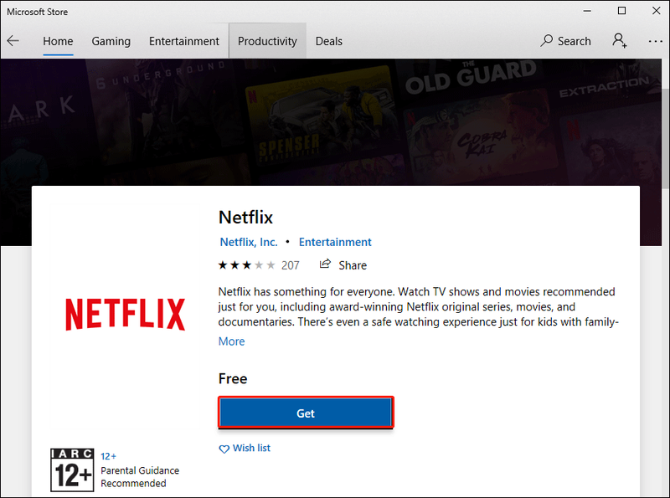Click the 12+ rating link
This screenshot has height=498, width=670.
[x=108, y=456]
